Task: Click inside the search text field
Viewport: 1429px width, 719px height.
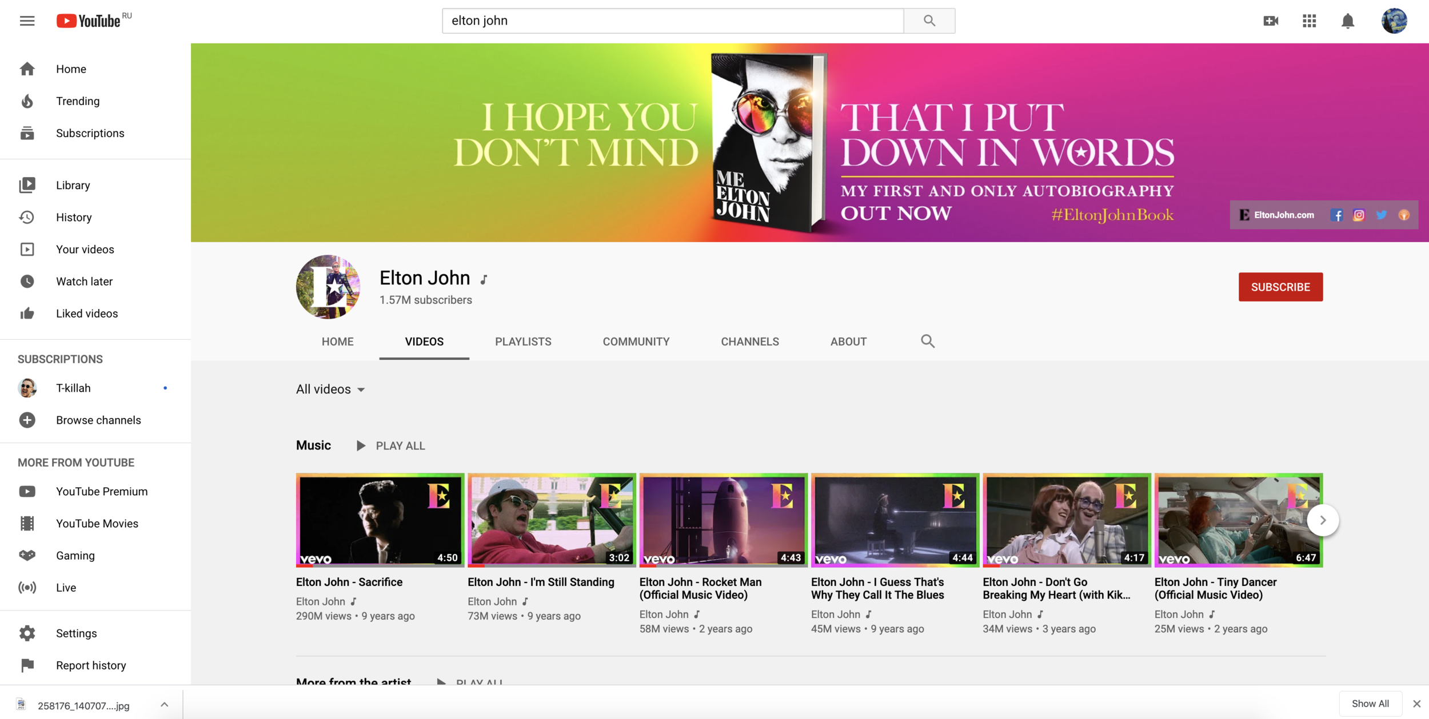Action: click(x=672, y=21)
